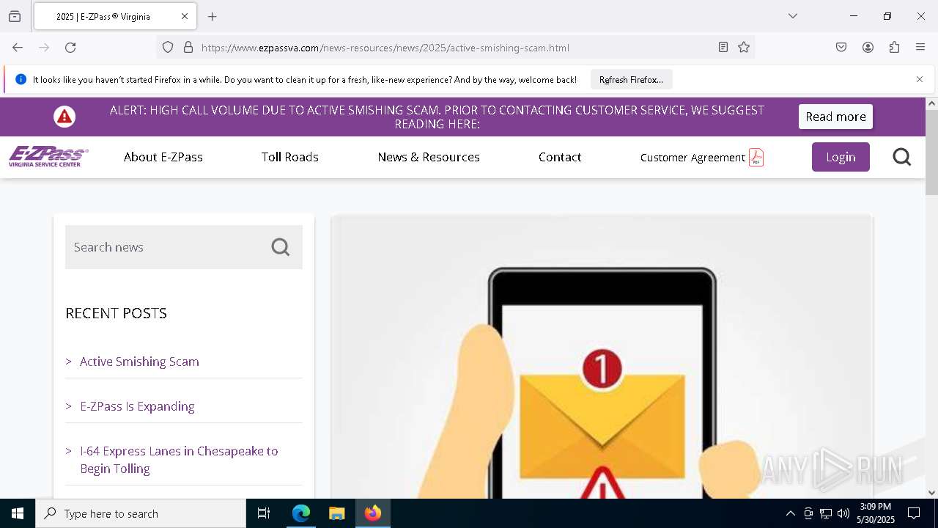Click the red alert warning icon

point(64,117)
